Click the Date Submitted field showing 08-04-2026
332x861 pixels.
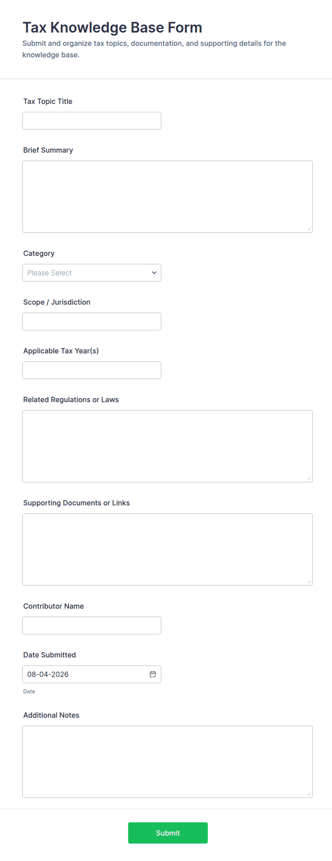[92, 674]
